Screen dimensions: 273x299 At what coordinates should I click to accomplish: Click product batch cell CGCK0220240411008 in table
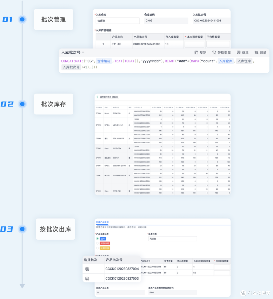pyautogui.click(x=147, y=44)
